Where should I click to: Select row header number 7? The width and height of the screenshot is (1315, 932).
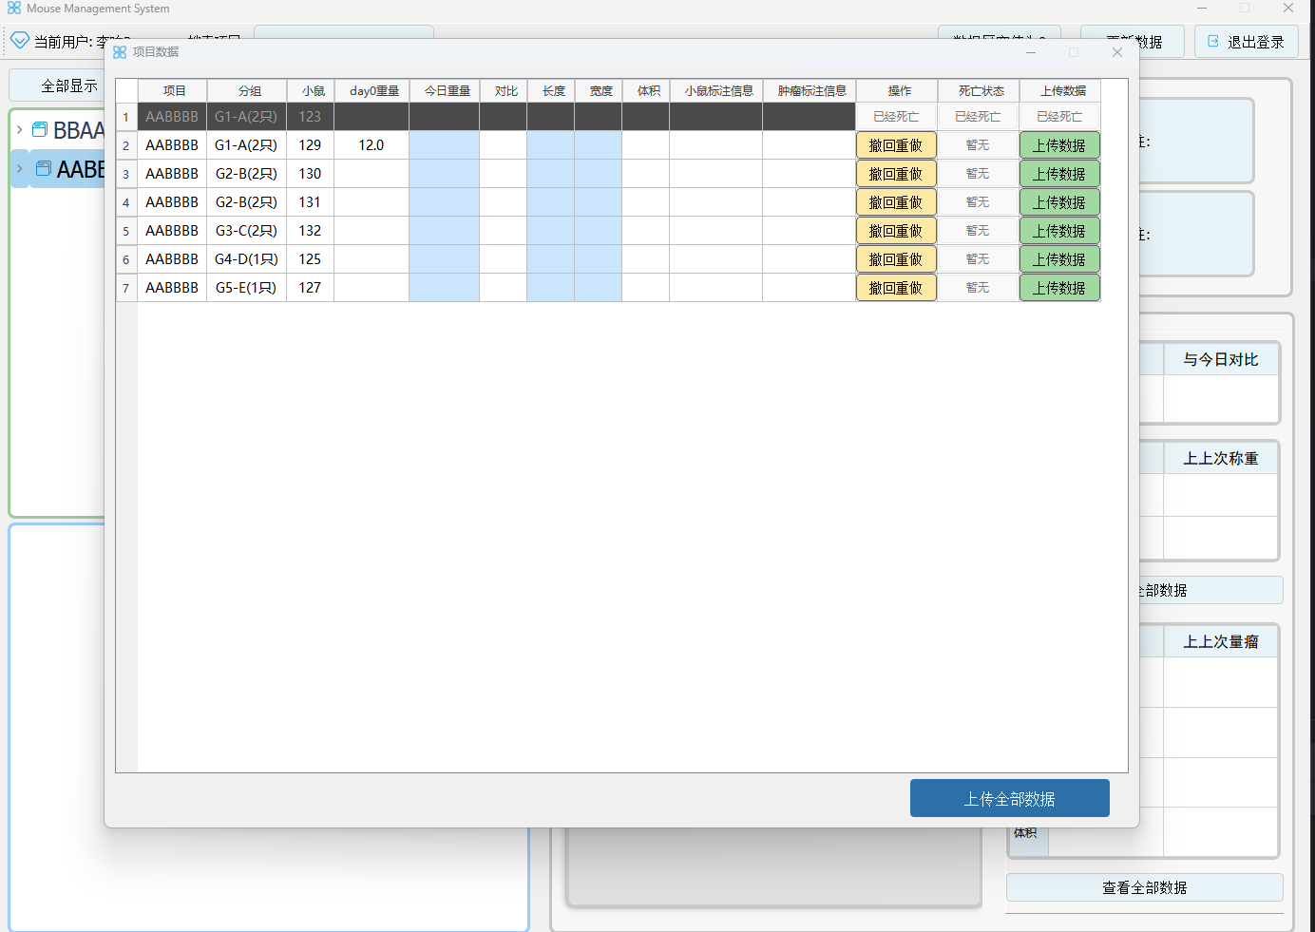point(126,288)
